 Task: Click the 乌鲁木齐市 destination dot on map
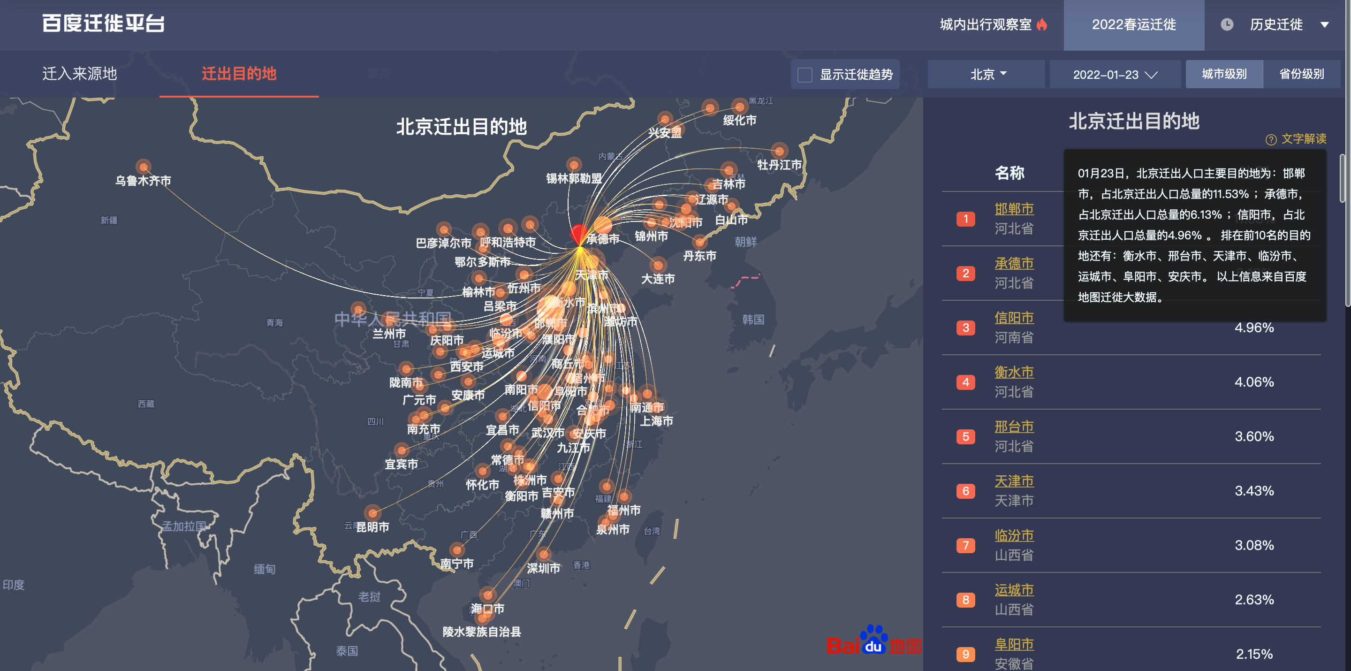143,167
